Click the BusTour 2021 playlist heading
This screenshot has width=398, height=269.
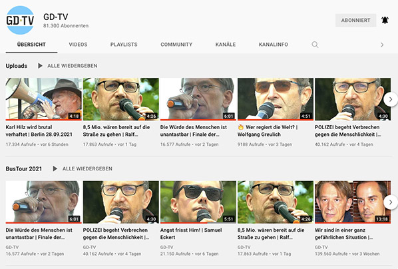tap(24, 168)
